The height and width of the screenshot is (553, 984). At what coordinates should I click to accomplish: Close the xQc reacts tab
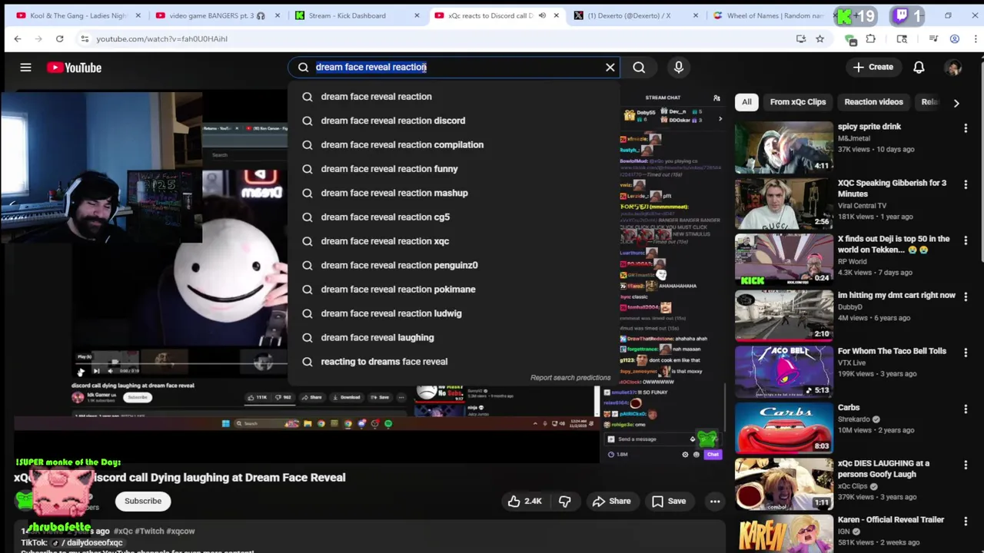tap(555, 15)
